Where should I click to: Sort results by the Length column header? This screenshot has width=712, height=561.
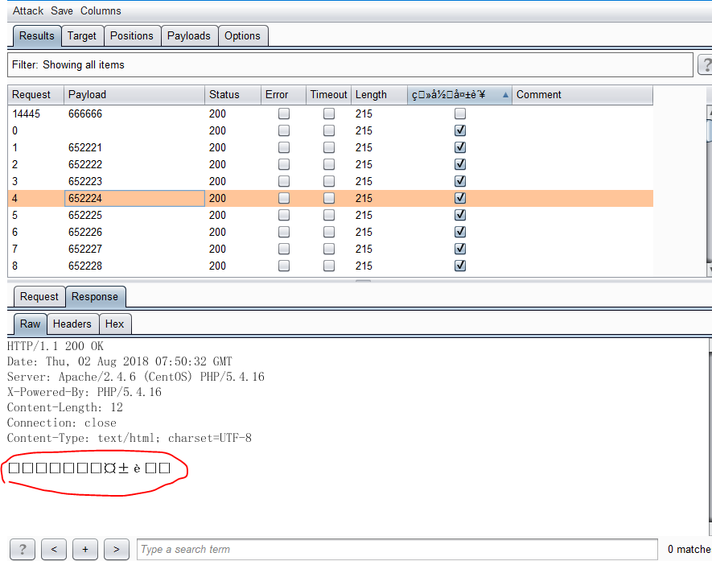pos(379,95)
